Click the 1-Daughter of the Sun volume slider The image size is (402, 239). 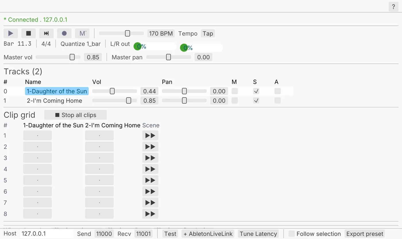tap(115, 91)
